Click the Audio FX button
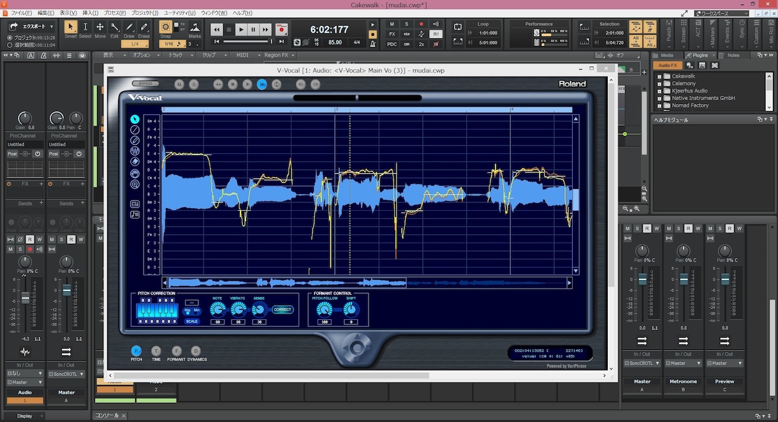Image resolution: width=778 pixels, height=422 pixels. click(668, 65)
